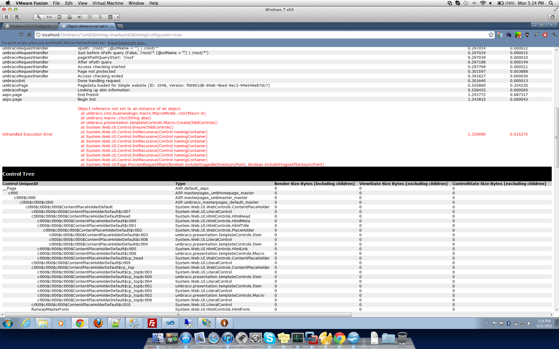Open Internet Explorer from taskbar
The image size is (559, 349).
[26, 323]
